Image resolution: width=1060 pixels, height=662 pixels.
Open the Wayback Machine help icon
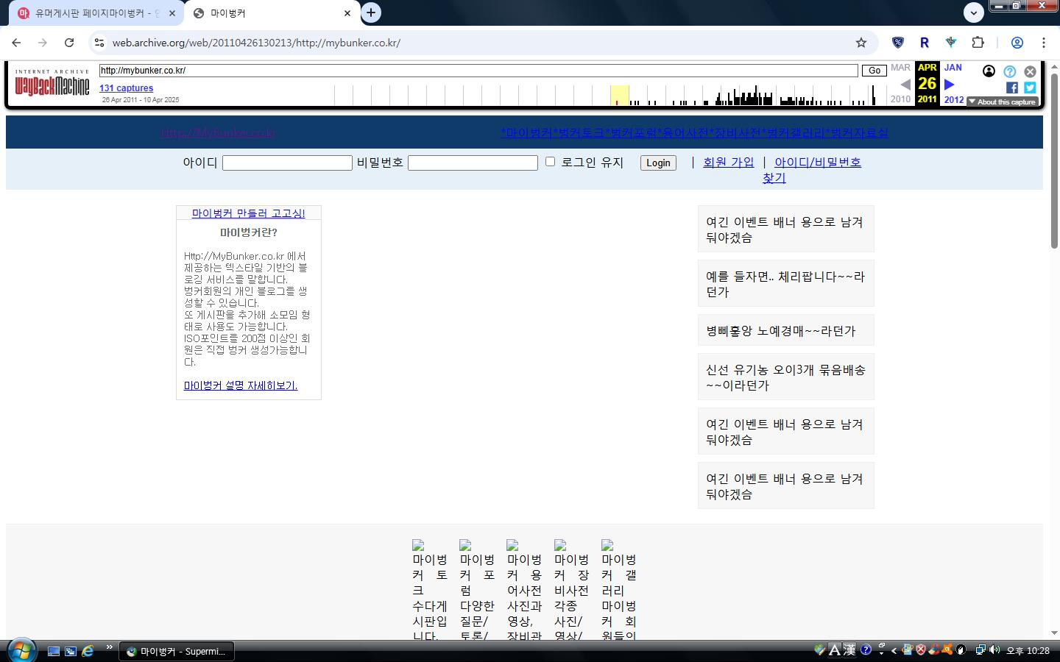pos(1009,71)
